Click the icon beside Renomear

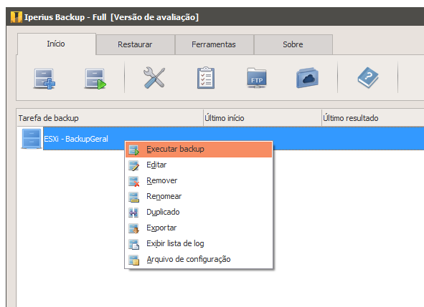coord(134,197)
